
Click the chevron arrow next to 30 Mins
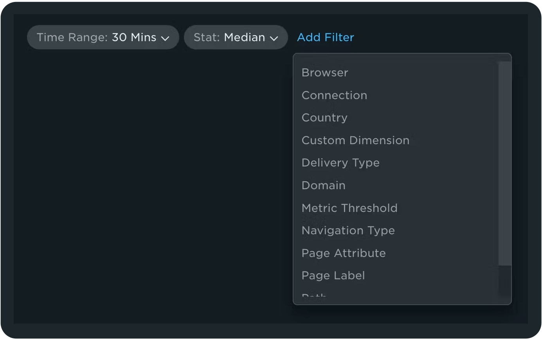165,38
